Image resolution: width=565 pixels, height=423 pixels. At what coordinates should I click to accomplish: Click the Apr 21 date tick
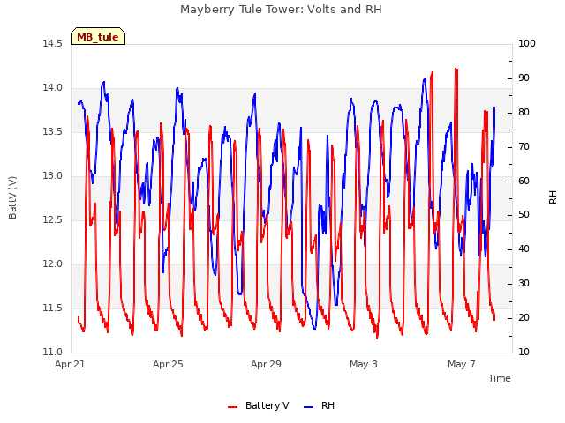[x=70, y=364]
